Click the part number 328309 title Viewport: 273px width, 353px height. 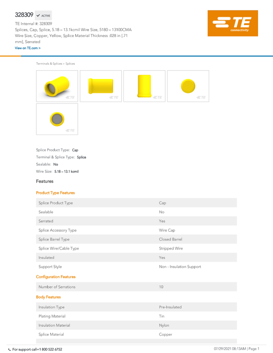click(24, 15)
